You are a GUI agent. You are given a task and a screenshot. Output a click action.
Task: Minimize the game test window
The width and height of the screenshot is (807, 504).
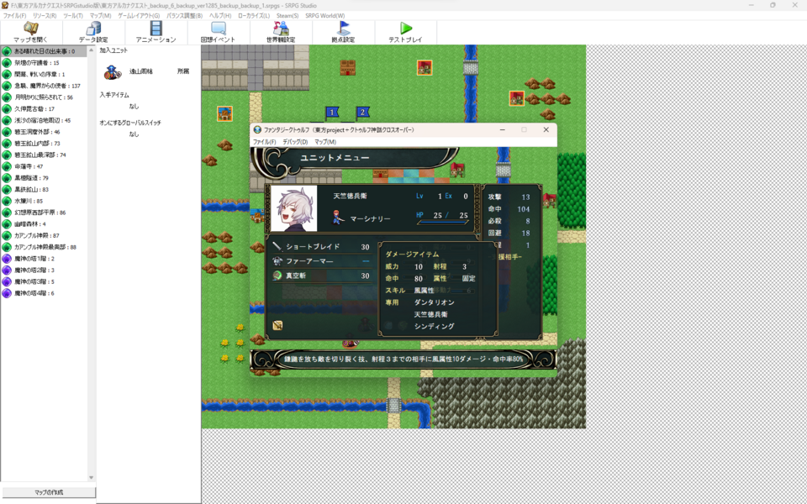(503, 129)
